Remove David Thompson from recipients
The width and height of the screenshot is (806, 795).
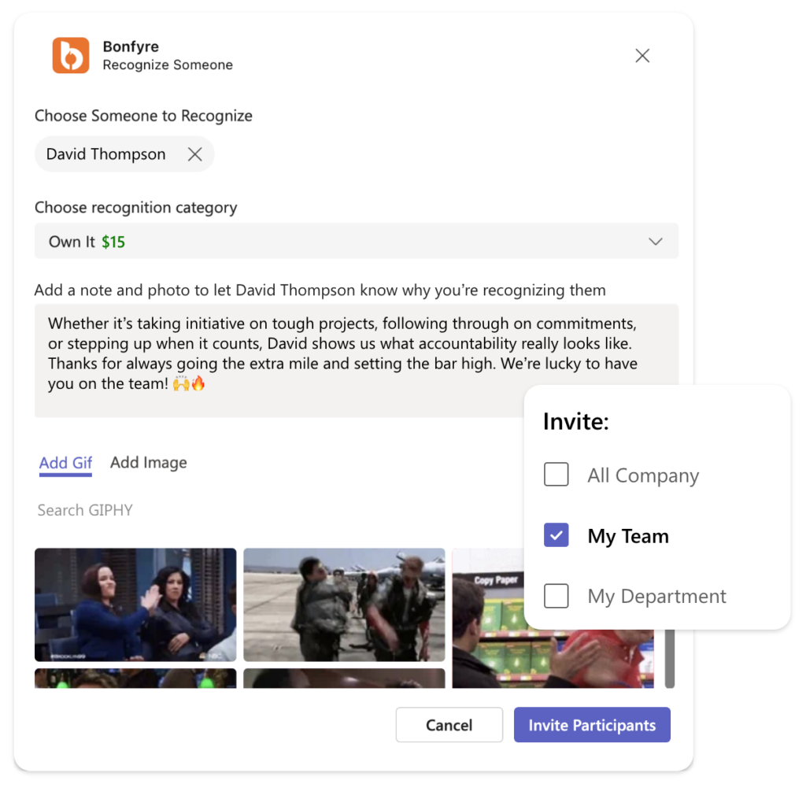tap(195, 154)
